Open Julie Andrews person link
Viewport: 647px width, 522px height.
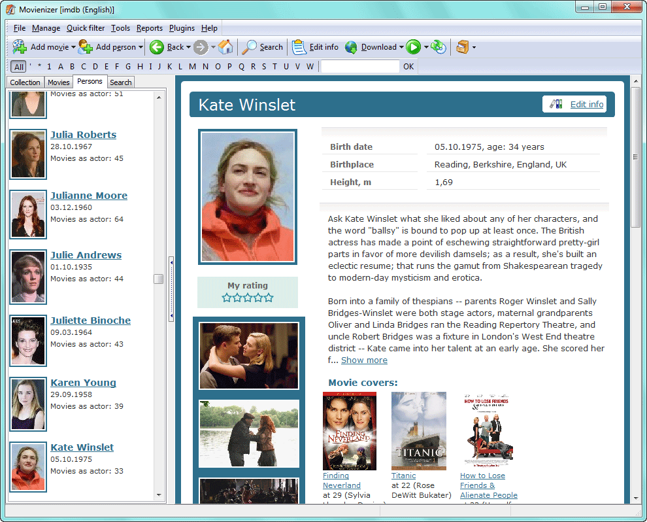(x=86, y=255)
